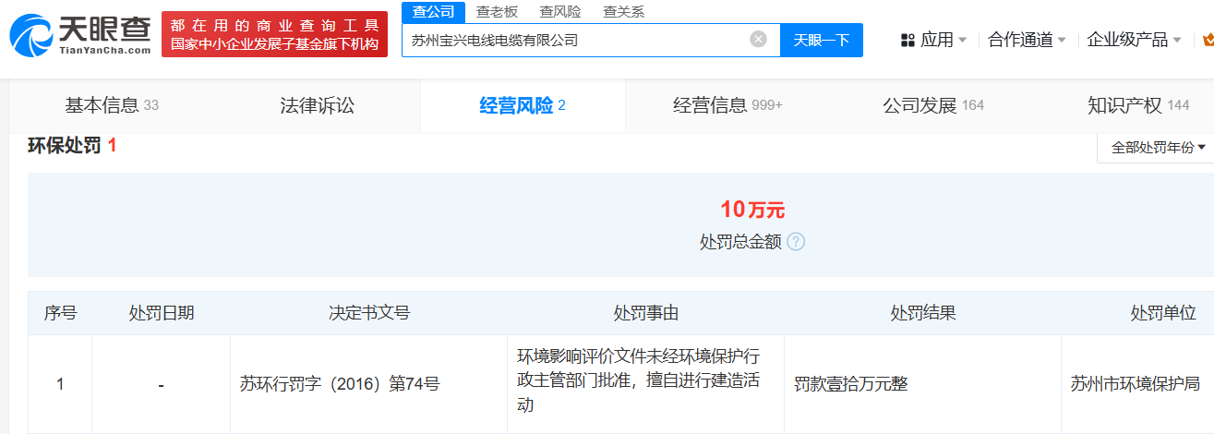
Task: Click the red 国家中小企业发展子基金 banner
Action: click(x=274, y=34)
